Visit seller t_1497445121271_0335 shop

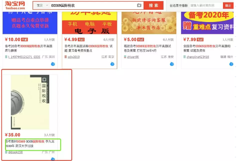tap(24, 57)
